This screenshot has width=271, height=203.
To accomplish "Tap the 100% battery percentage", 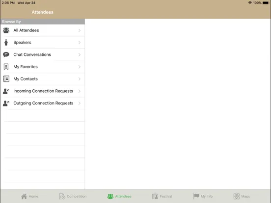I will pos(257,3).
